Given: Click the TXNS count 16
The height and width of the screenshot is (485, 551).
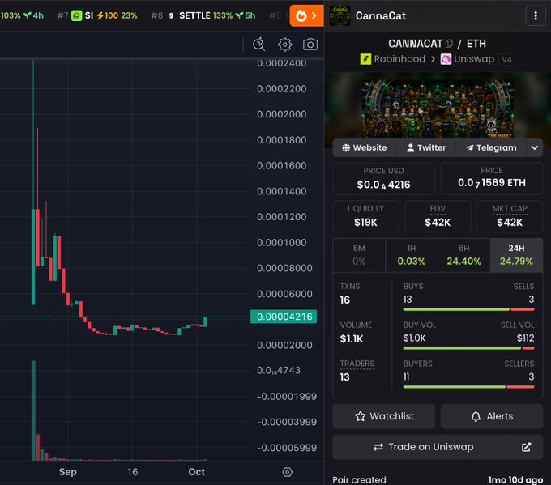Looking at the screenshot, I should click(x=344, y=300).
